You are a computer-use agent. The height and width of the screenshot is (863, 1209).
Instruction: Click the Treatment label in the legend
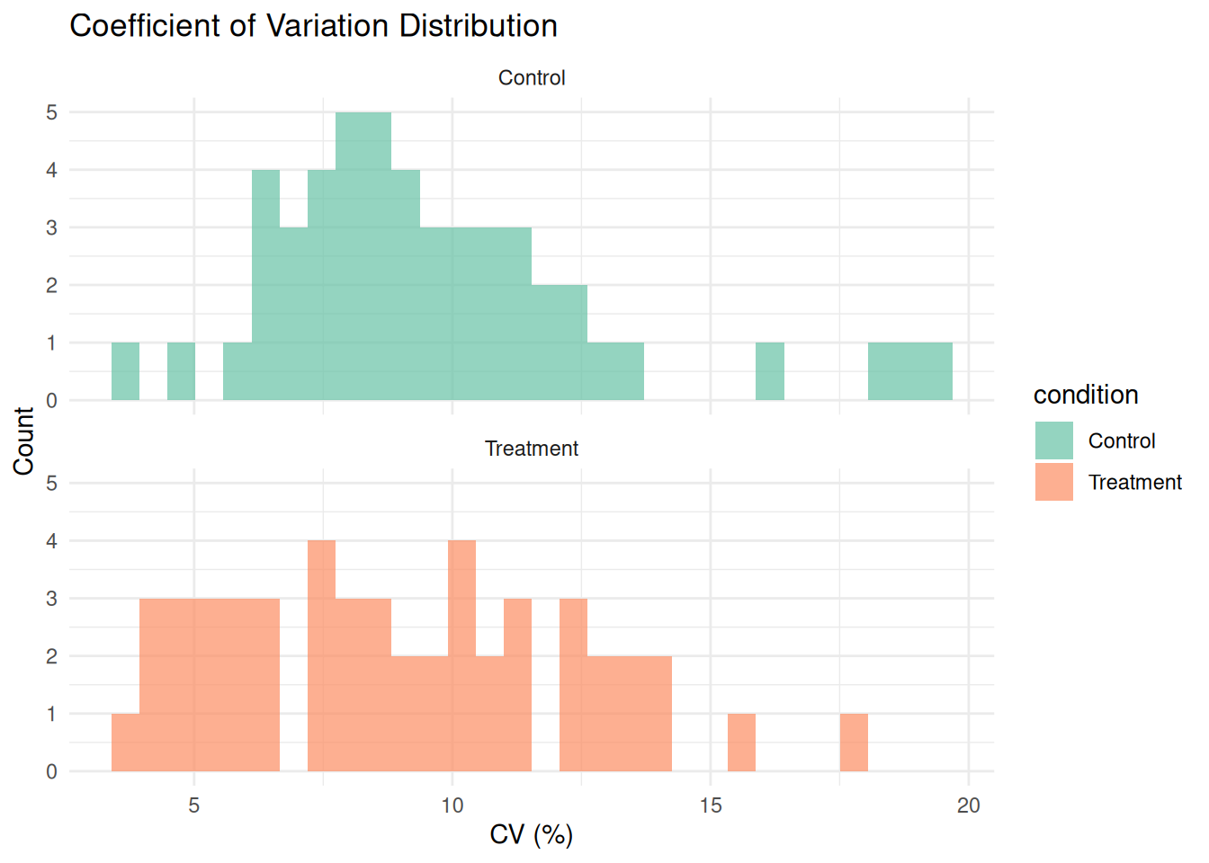pos(1134,482)
